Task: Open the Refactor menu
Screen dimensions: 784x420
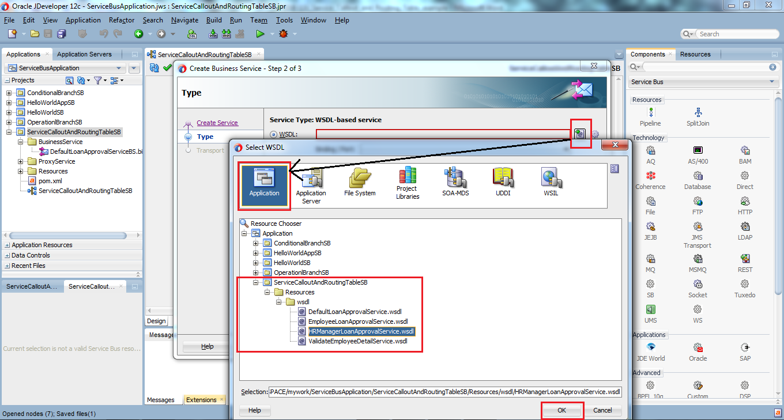Action: (121, 20)
